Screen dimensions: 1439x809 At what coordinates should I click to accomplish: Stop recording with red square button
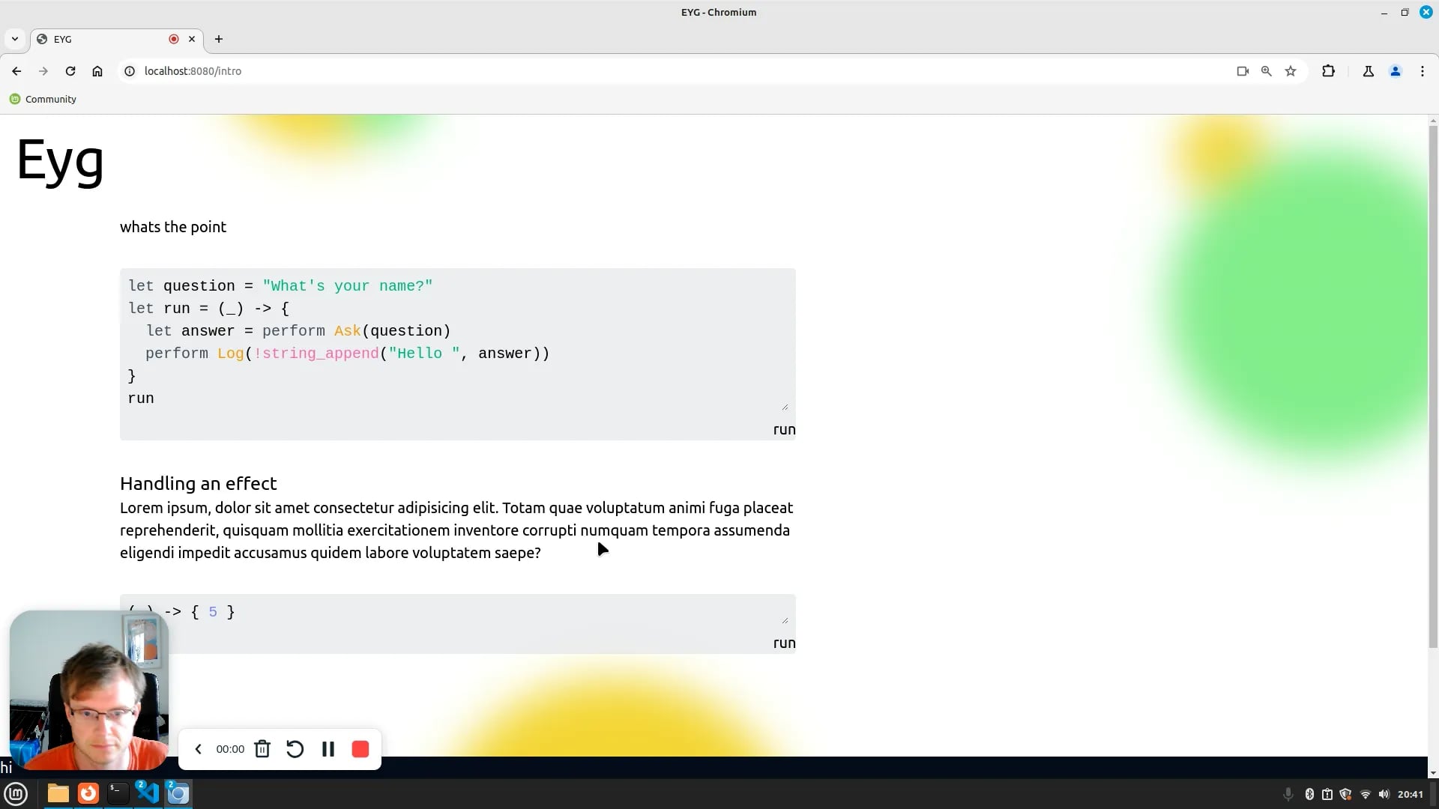tap(360, 749)
